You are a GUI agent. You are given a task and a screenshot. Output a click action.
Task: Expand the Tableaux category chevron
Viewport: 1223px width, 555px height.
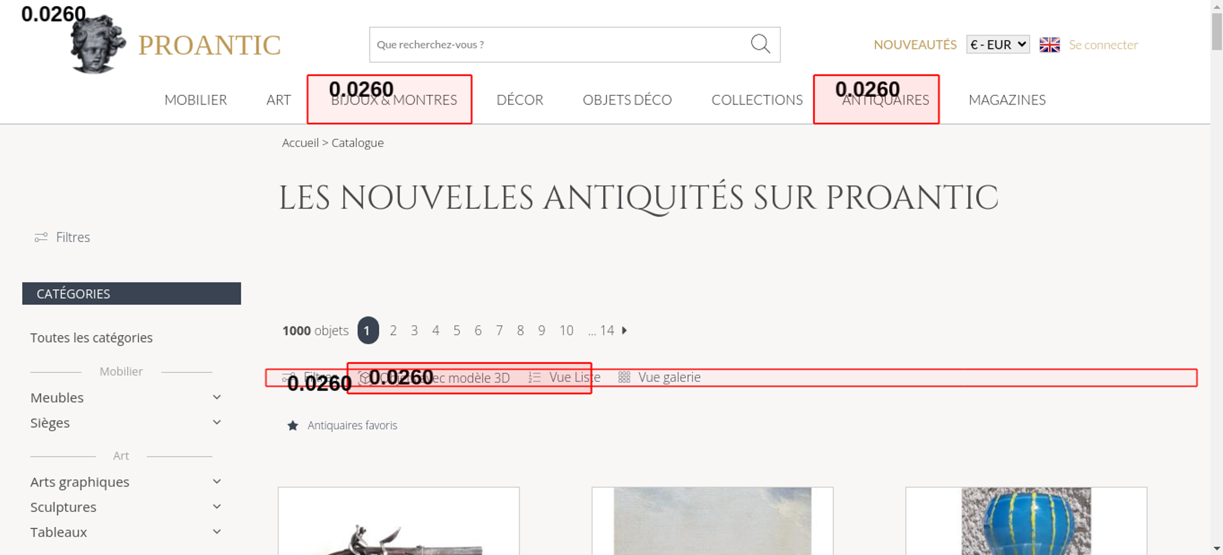coord(216,532)
